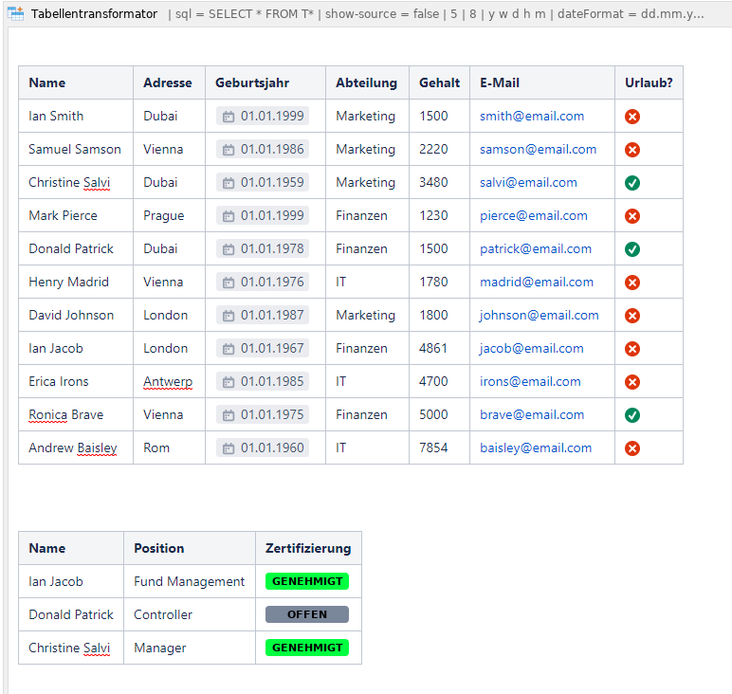Open the johnson@email.com email link

pos(539,315)
